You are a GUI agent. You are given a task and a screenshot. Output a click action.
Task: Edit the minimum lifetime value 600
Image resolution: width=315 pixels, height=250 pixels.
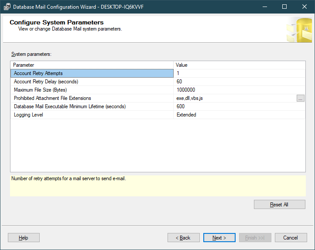coord(239,106)
